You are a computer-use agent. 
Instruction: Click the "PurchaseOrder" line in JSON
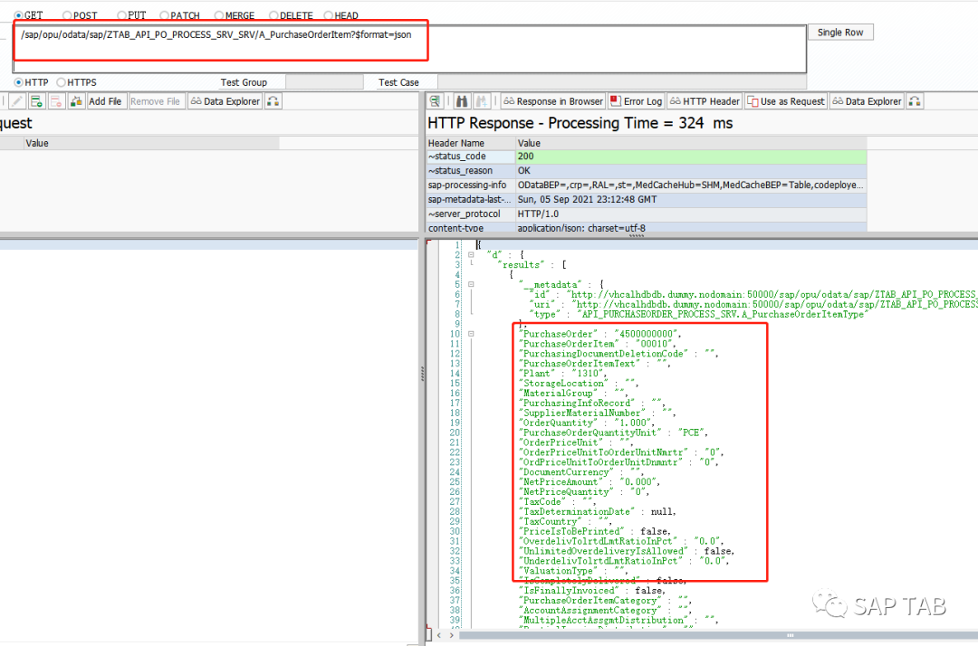(600, 334)
